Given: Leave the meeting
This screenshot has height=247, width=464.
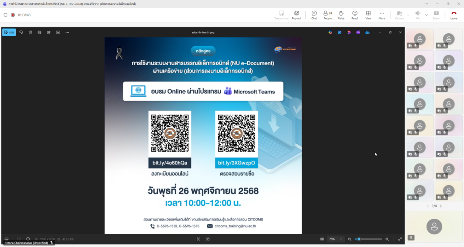Looking at the screenshot, I should pyautogui.click(x=454, y=15).
